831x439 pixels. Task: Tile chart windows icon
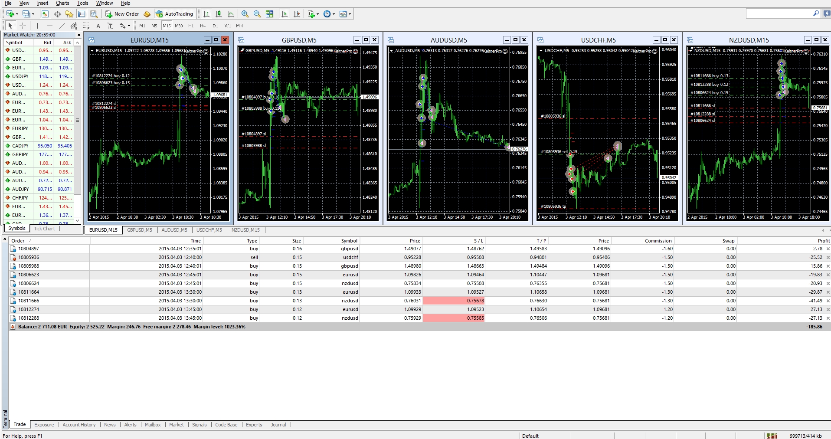pyautogui.click(x=269, y=14)
